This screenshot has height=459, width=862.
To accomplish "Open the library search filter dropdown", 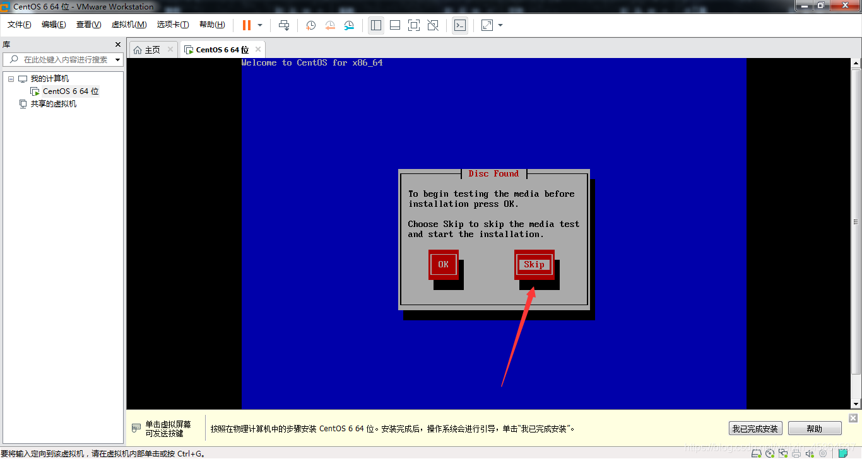I will (118, 60).
